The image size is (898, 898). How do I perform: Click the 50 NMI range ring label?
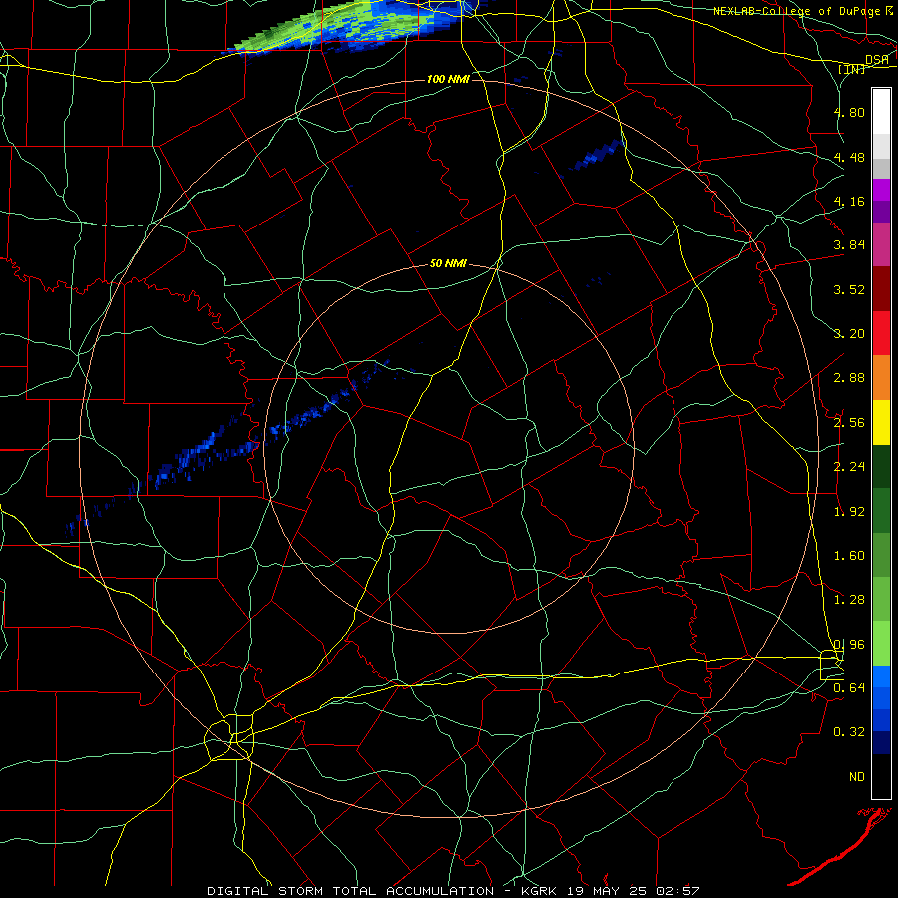coord(448,263)
